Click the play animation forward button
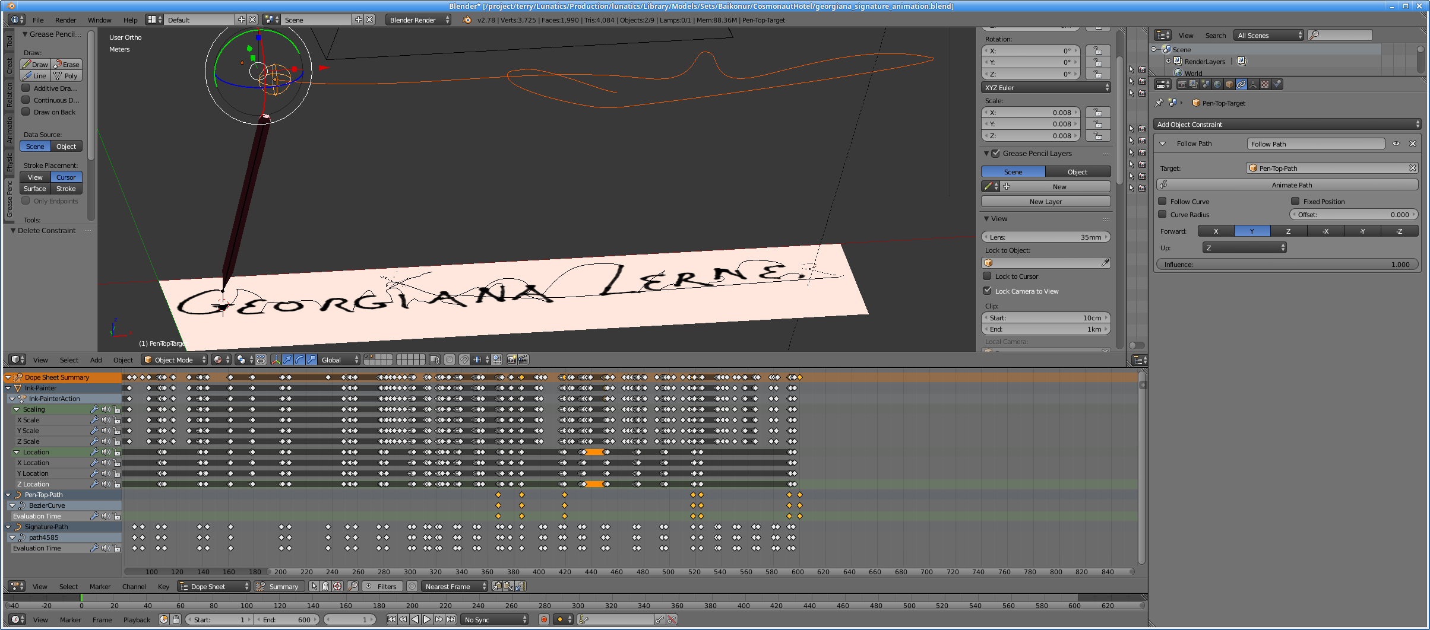The height and width of the screenshot is (630, 1430). point(427,619)
